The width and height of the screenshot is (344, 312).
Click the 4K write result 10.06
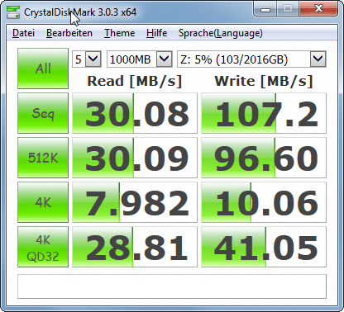click(264, 202)
